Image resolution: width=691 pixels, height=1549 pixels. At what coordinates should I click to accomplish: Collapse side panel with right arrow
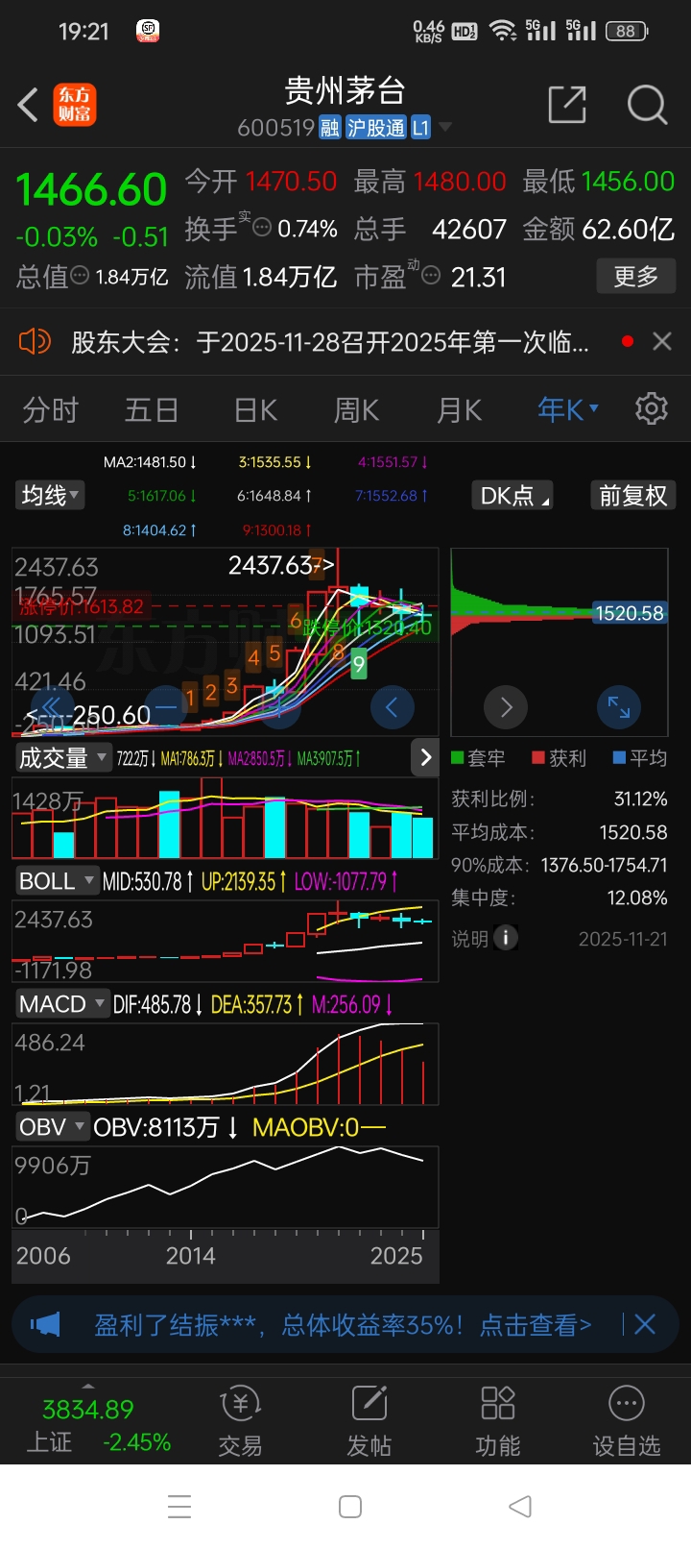(x=426, y=757)
